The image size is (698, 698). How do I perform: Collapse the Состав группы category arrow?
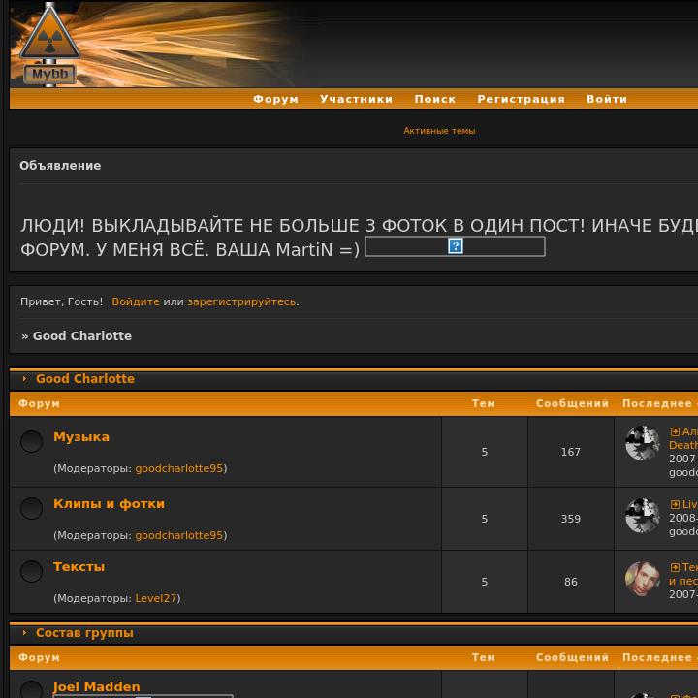[24, 632]
